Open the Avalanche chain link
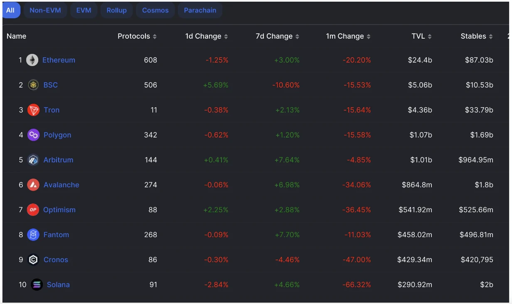This screenshot has width=512, height=304. [61, 185]
